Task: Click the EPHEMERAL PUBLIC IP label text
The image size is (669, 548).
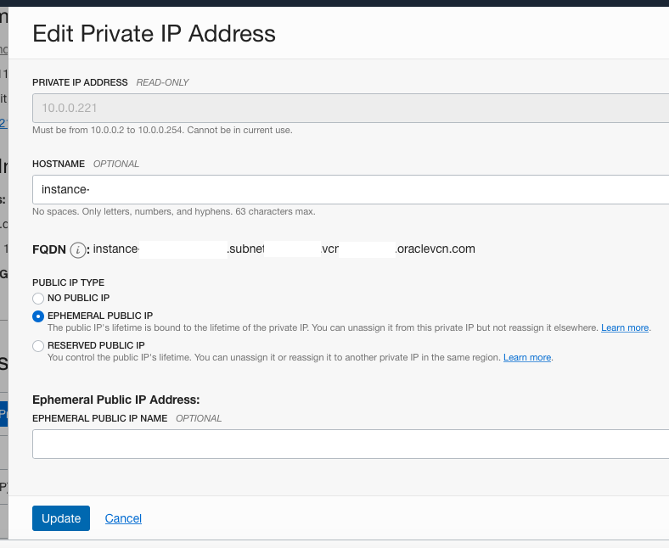Action: [100, 316]
